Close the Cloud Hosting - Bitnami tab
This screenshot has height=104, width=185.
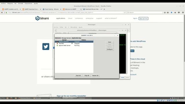pyautogui.click(x=61, y=9)
